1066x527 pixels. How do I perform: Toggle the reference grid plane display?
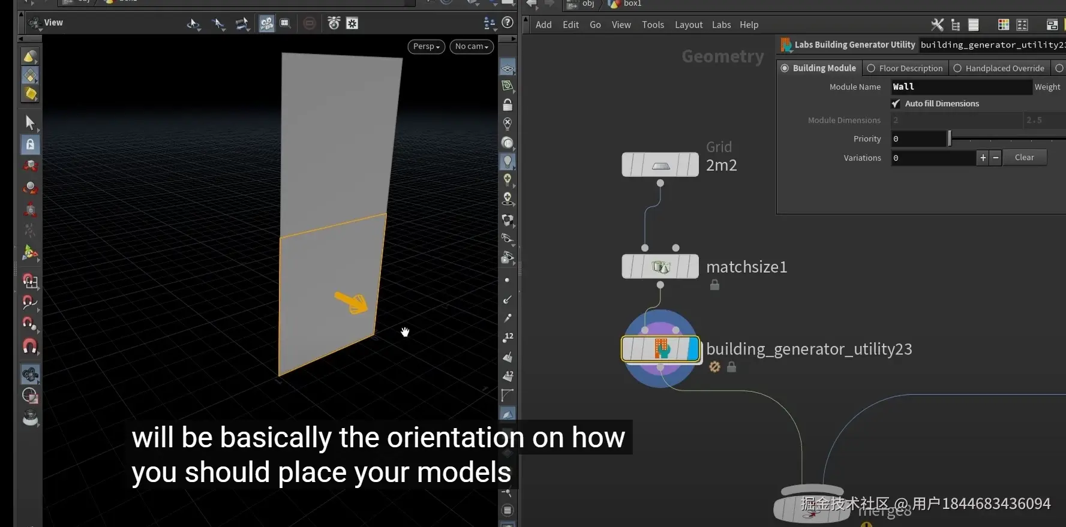tap(508, 67)
